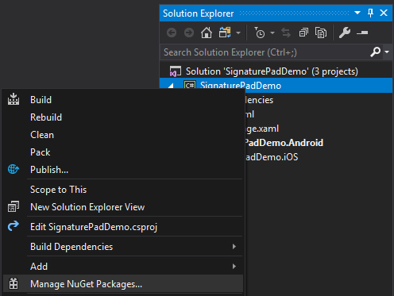Open Manage NuGet Packages...
The height and width of the screenshot is (296, 394).
pos(123,284)
